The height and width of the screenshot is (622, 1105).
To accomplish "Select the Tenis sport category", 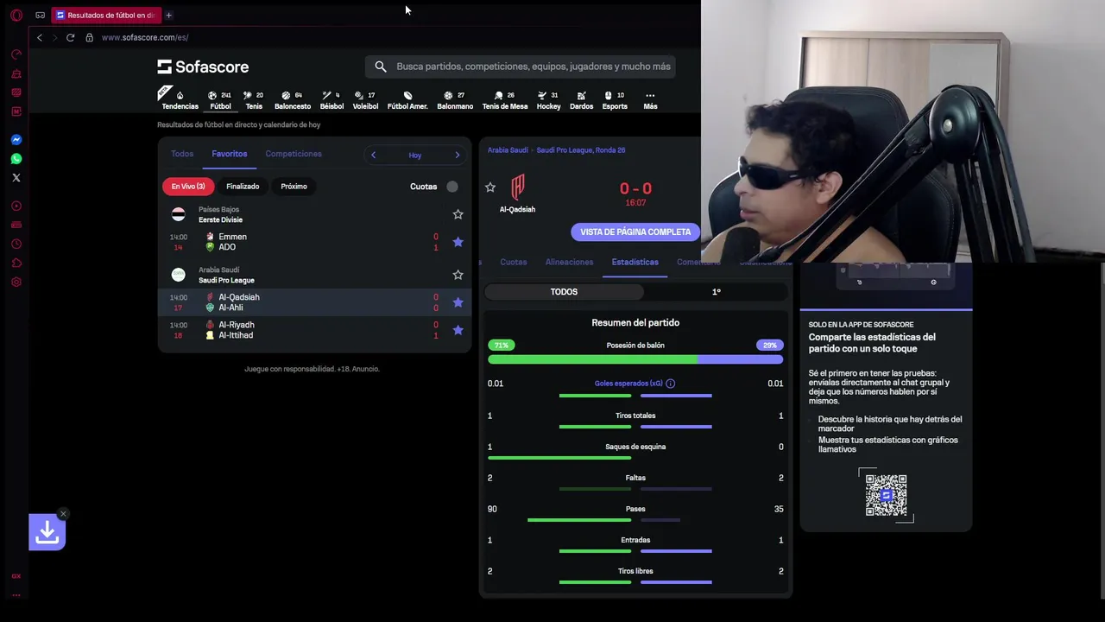I will [x=254, y=100].
